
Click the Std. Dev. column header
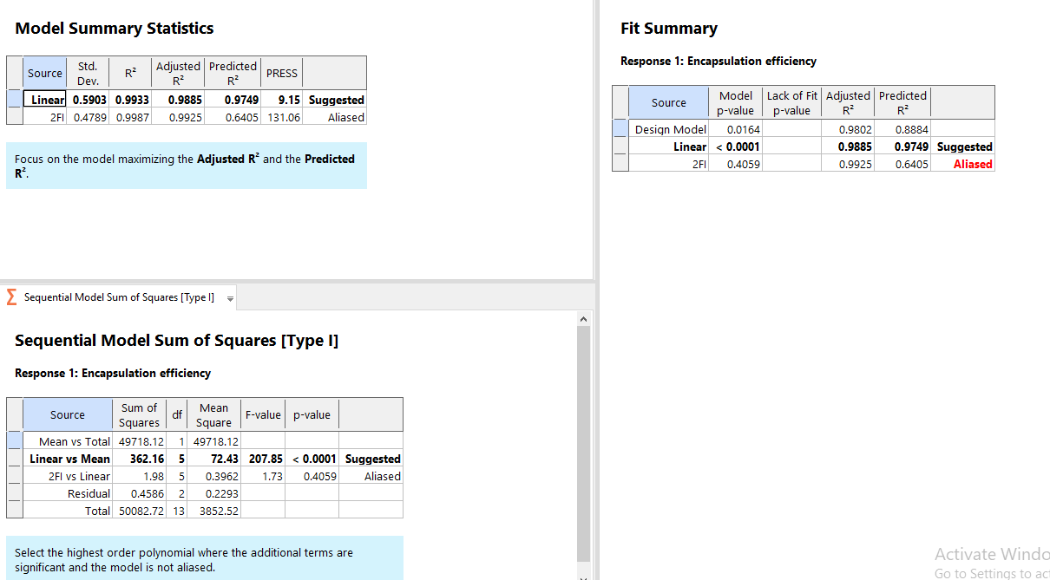88,73
